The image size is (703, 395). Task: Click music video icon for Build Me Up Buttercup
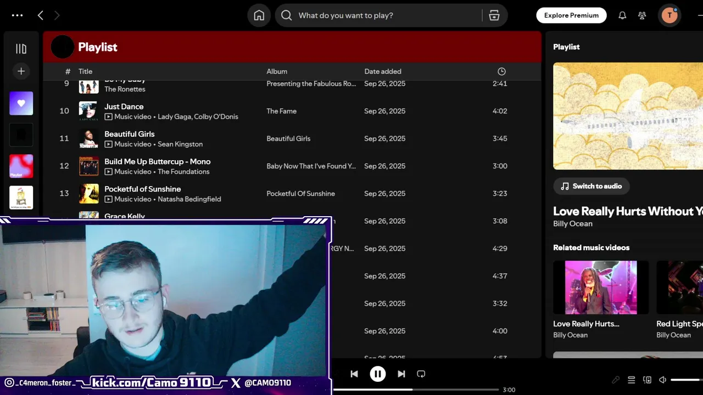click(108, 172)
